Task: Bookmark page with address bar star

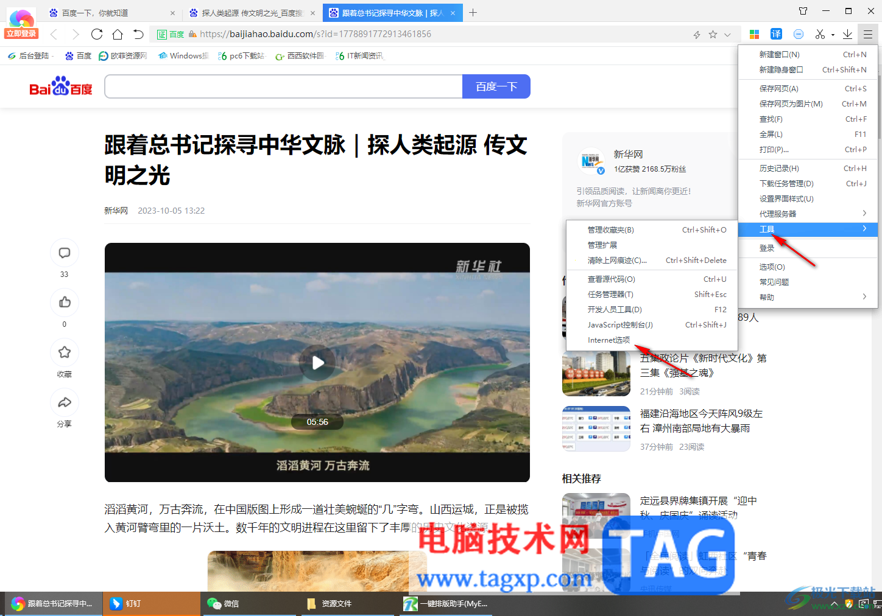Action: click(x=713, y=35)
